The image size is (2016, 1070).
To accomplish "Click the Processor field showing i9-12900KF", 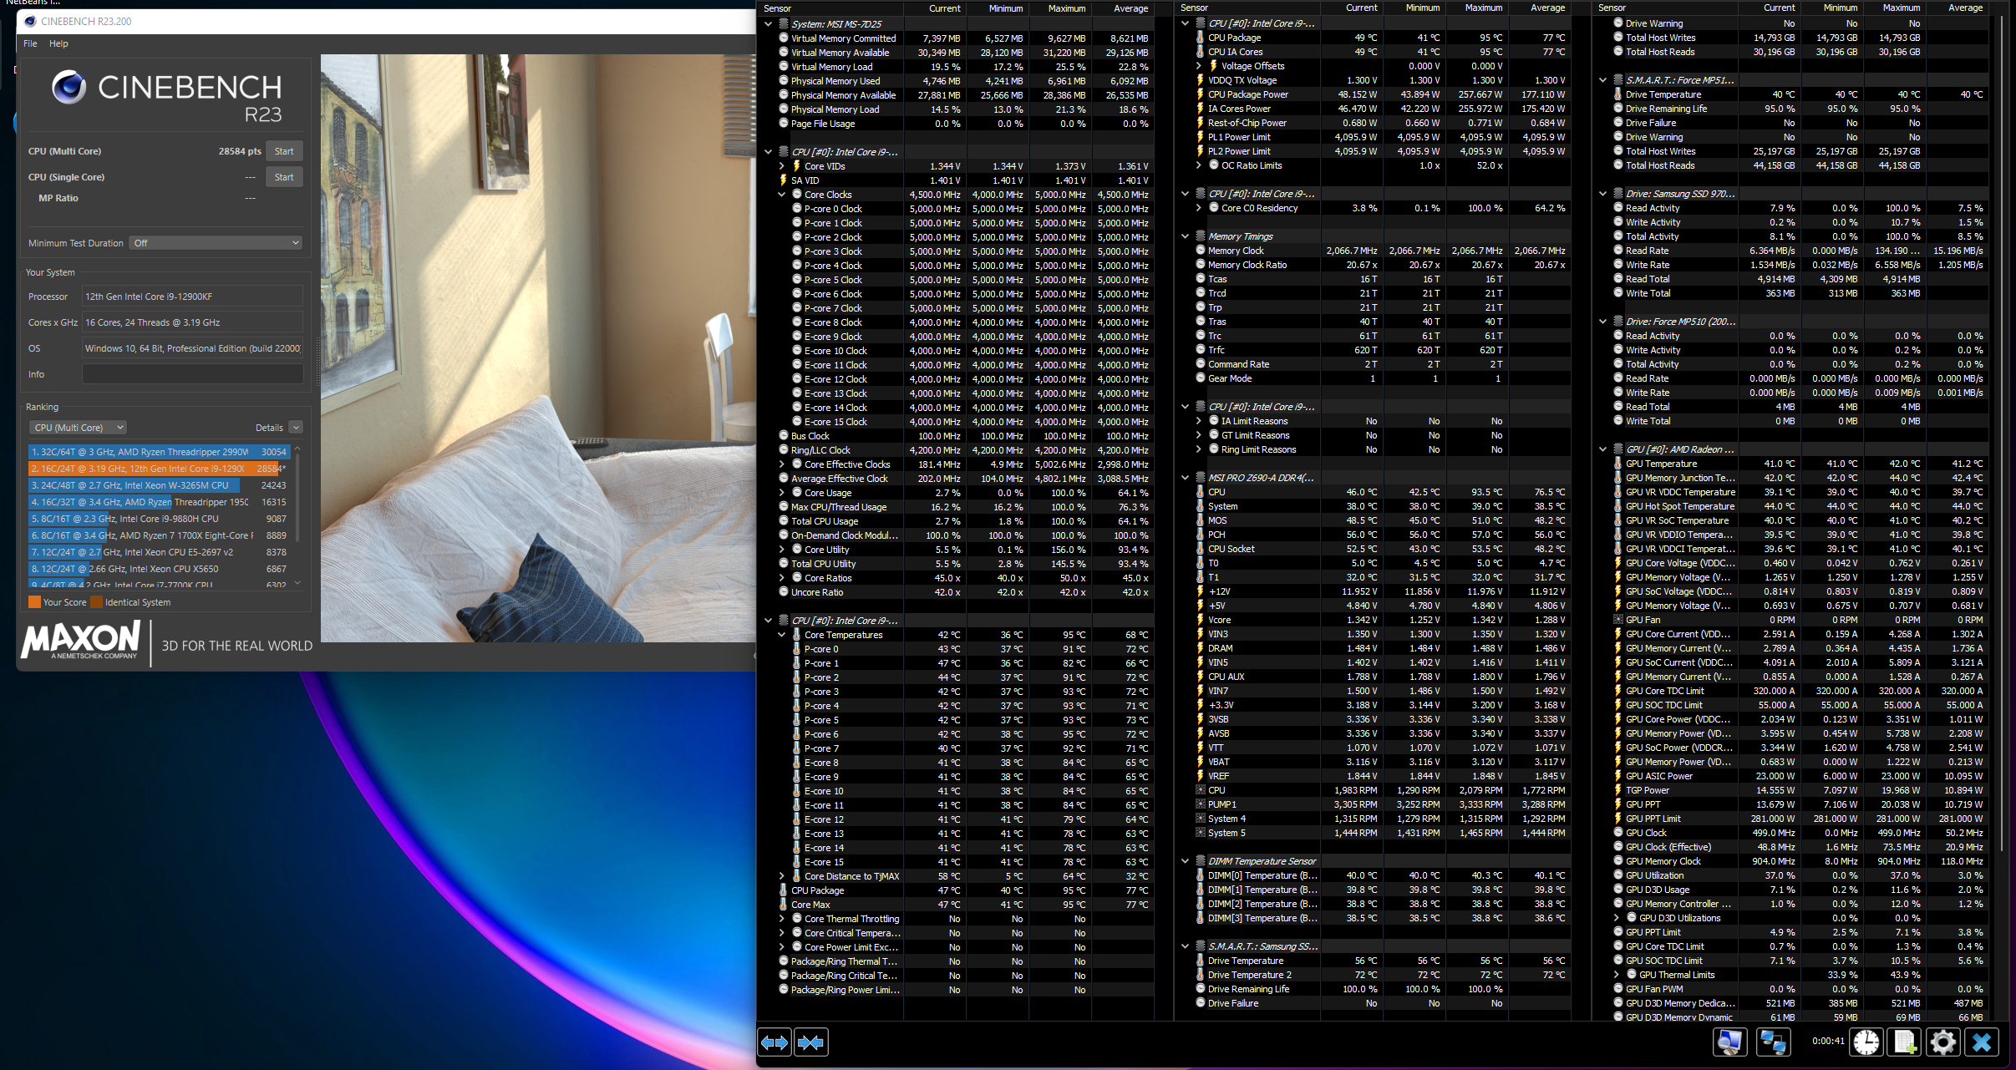I will [x=192, y=297].
